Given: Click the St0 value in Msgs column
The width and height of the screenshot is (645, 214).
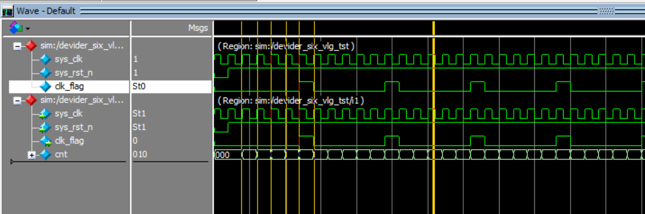Looking at the screenshot, I should click(x=139, y=86).
